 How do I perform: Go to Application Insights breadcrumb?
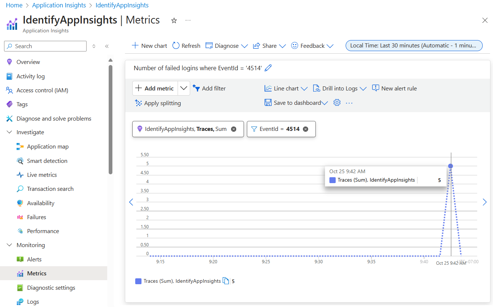tap(59, 5)
